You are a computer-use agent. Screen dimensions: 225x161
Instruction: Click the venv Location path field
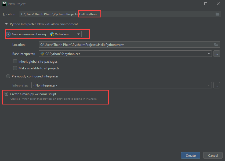[129, 45]
